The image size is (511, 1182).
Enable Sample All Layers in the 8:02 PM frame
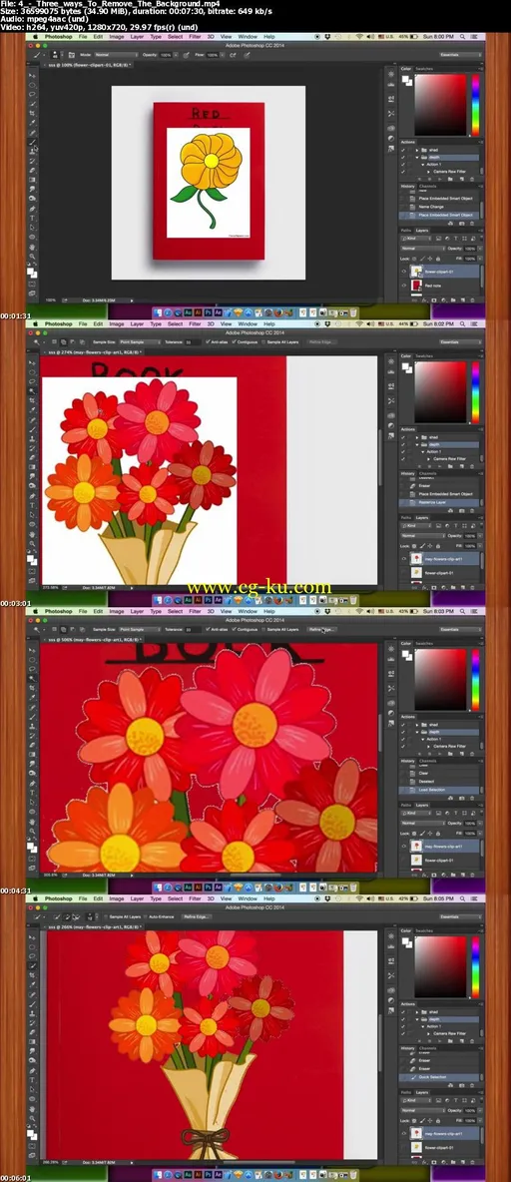263,341
